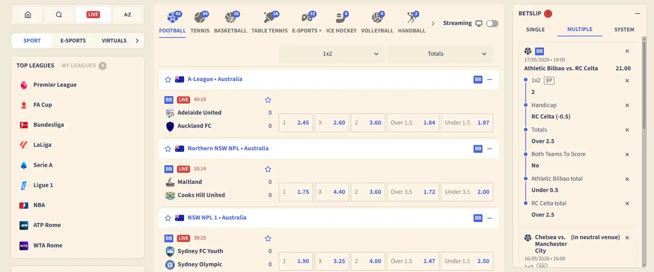This screenshot has width=654, height=272.
Task: Open the LaLiga league
Action: 42,145
